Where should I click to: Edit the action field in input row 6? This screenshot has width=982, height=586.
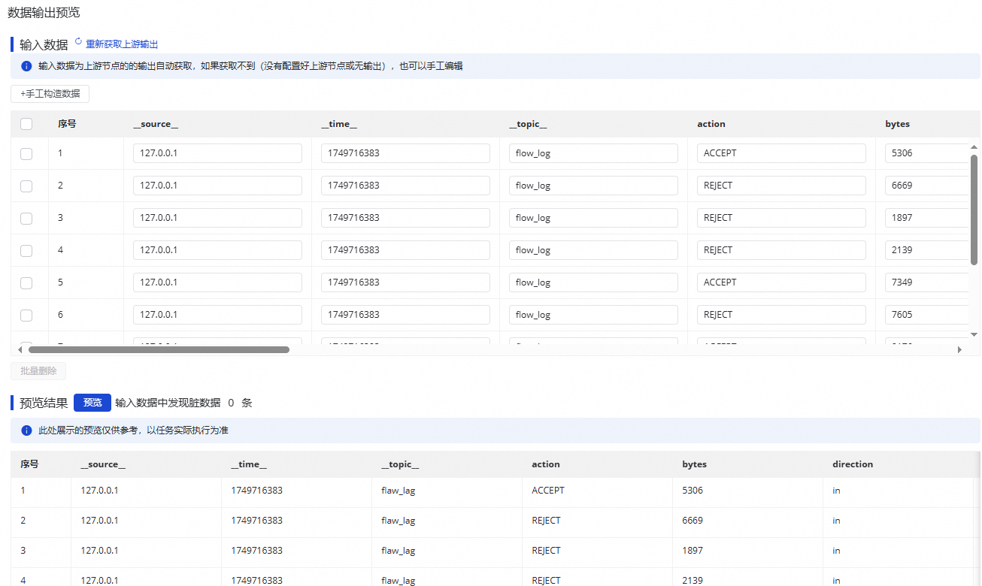tap(781, 315)
